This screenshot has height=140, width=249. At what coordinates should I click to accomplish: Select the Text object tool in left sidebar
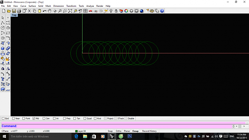[x=3, y=79]
